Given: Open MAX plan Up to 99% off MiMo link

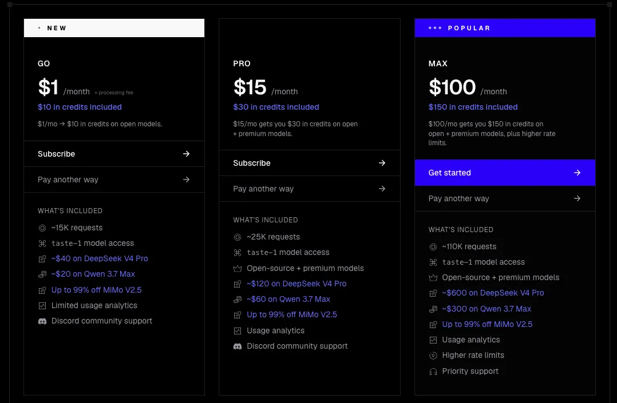Looking at the screenshot, I should pyautogui.click(x=487, y=324).
